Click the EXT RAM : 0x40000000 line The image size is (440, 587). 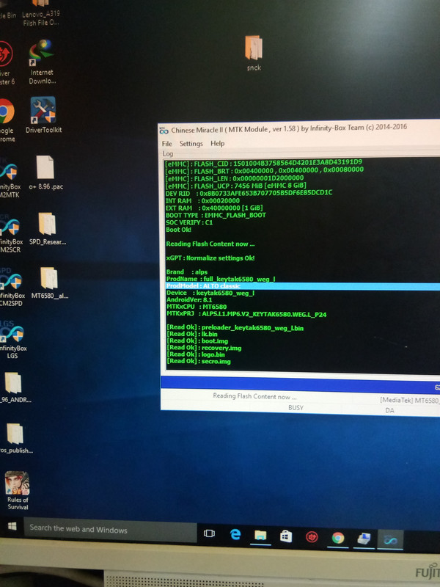[214, 208]
